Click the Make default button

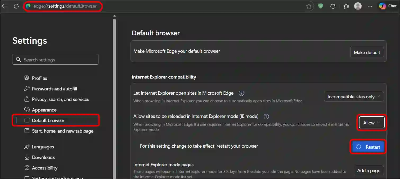point(367,52)
